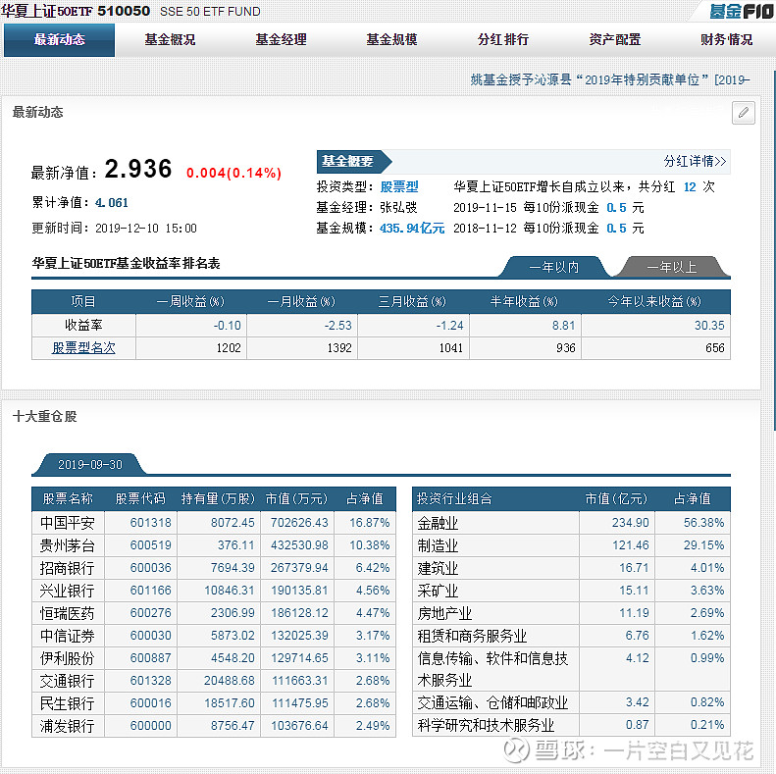Click 交通运输、仓储和邮政业 industry name

pyautogui.click(x=492, y=702)
